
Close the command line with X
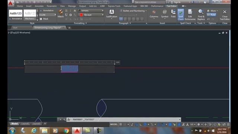point(60,119)
